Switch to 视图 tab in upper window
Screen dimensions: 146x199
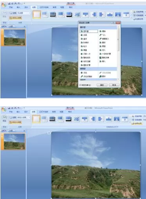62,7
